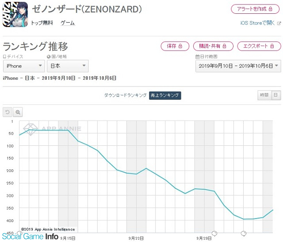Click the reset zoom undo icon
This screenshot has height=242, width=283.
[x=8, y=112]
